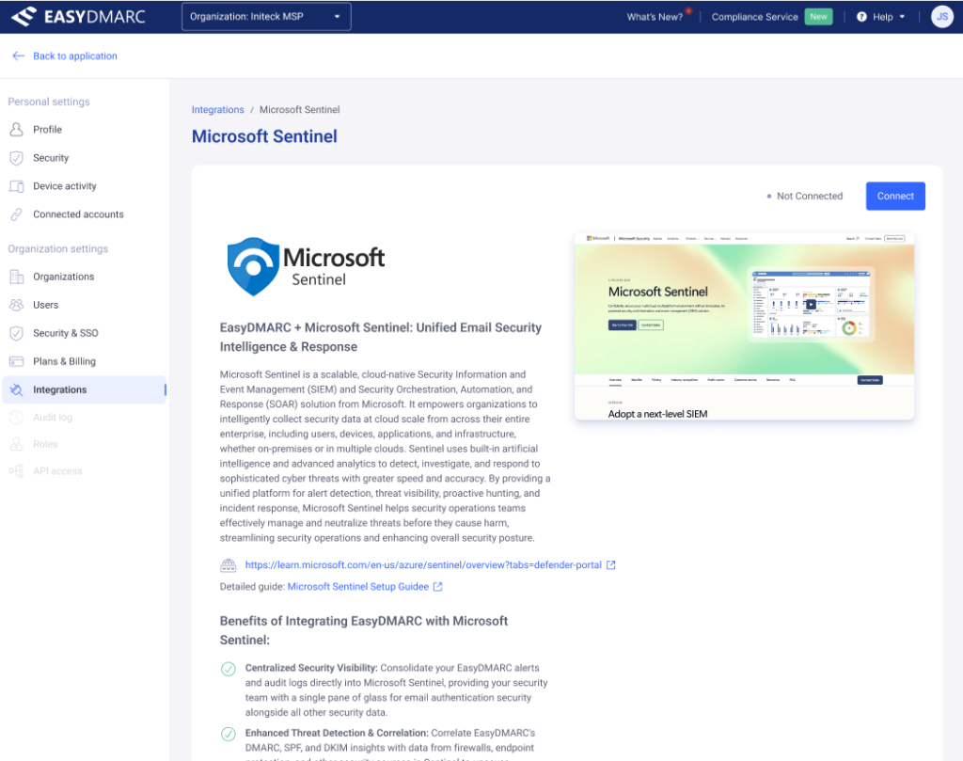Select Integrations in the sidebar
The width and height of the screenshot is (963, 761).
[x=84, y=389]
